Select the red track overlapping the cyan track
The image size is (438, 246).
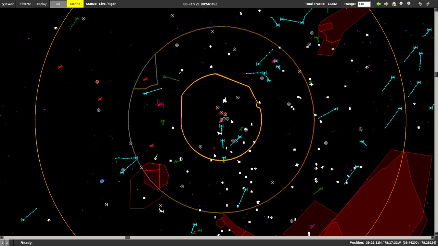[x=274, y=61]
